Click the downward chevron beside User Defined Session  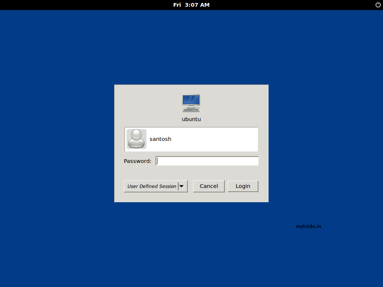pyautogui.click(x=182, y=186)
